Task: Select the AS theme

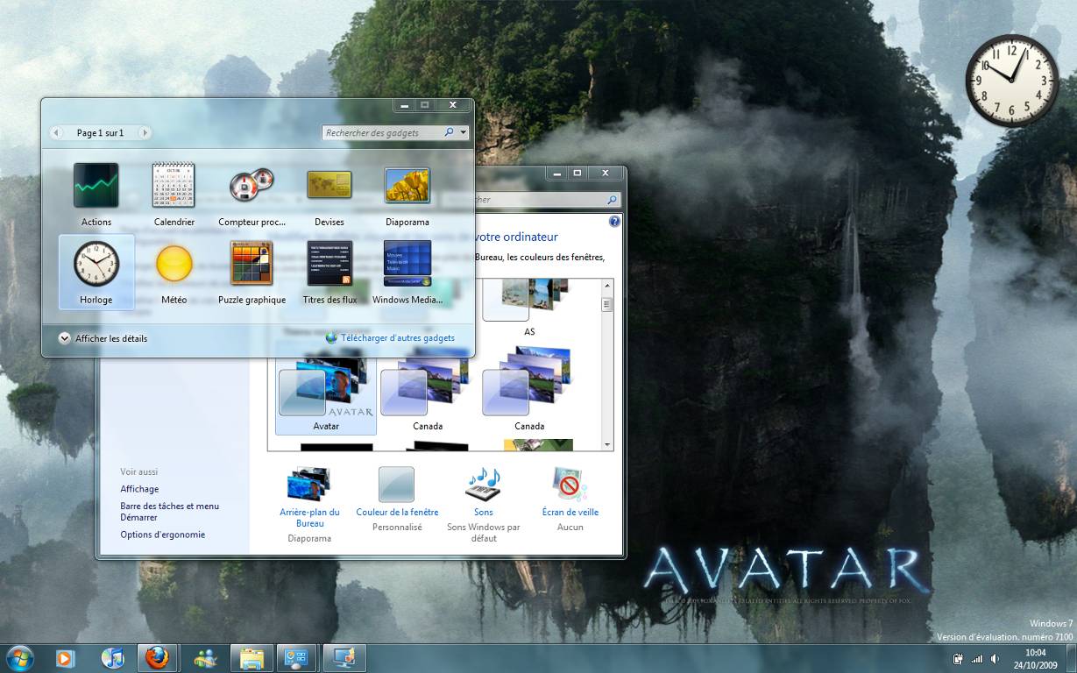Action: (529, 308)
